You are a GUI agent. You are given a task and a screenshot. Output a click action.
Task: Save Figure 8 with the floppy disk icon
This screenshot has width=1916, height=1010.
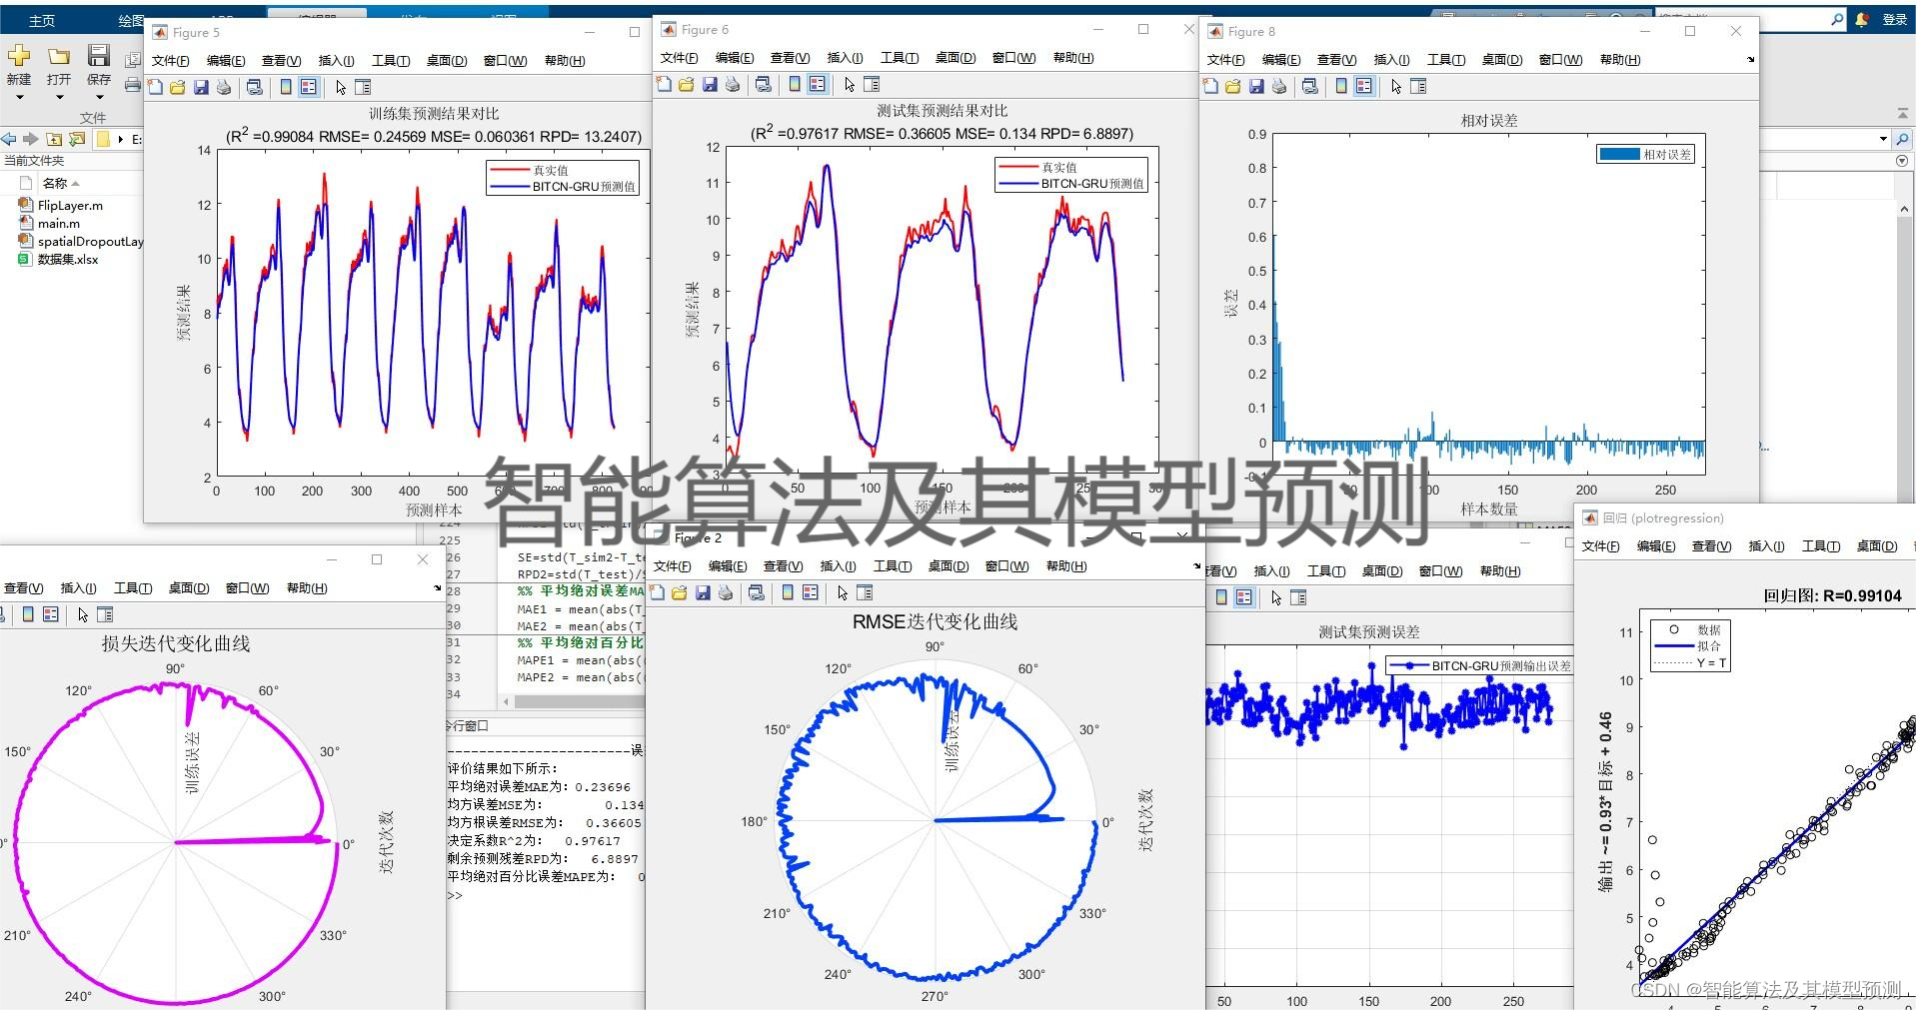click(x=1257, y=86)
